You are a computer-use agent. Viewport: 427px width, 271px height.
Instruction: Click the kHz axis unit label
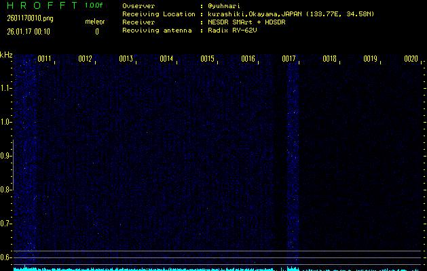tap(6, 55)
